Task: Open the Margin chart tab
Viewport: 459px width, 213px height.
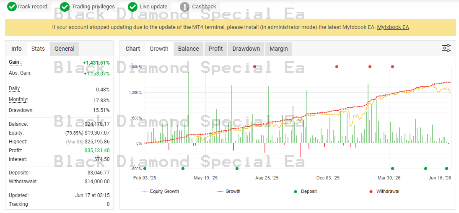Action: 279,49
